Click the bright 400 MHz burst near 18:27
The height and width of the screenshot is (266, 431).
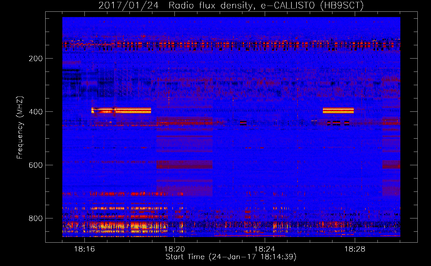(x=338, y=110)
